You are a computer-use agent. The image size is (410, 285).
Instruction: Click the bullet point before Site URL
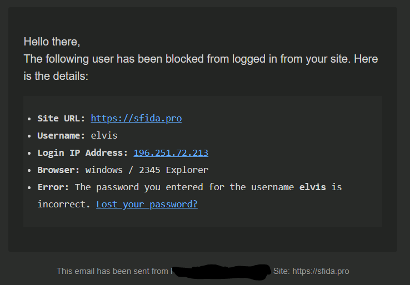tap(29, 119)
